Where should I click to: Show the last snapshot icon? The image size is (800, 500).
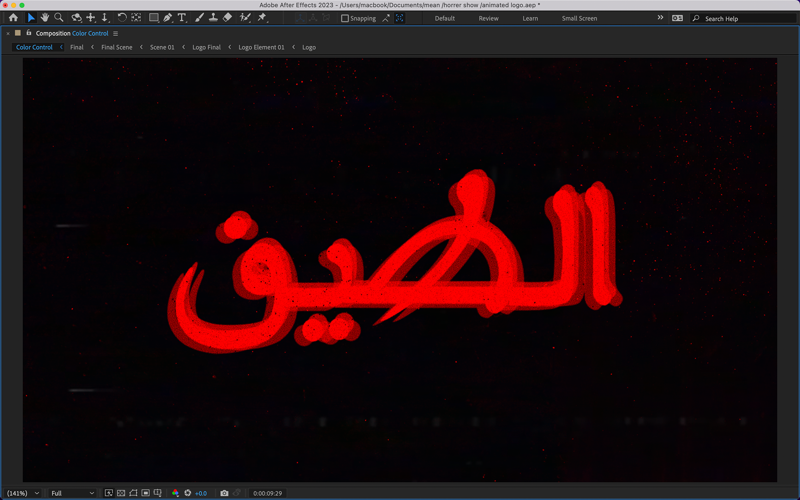237,493
